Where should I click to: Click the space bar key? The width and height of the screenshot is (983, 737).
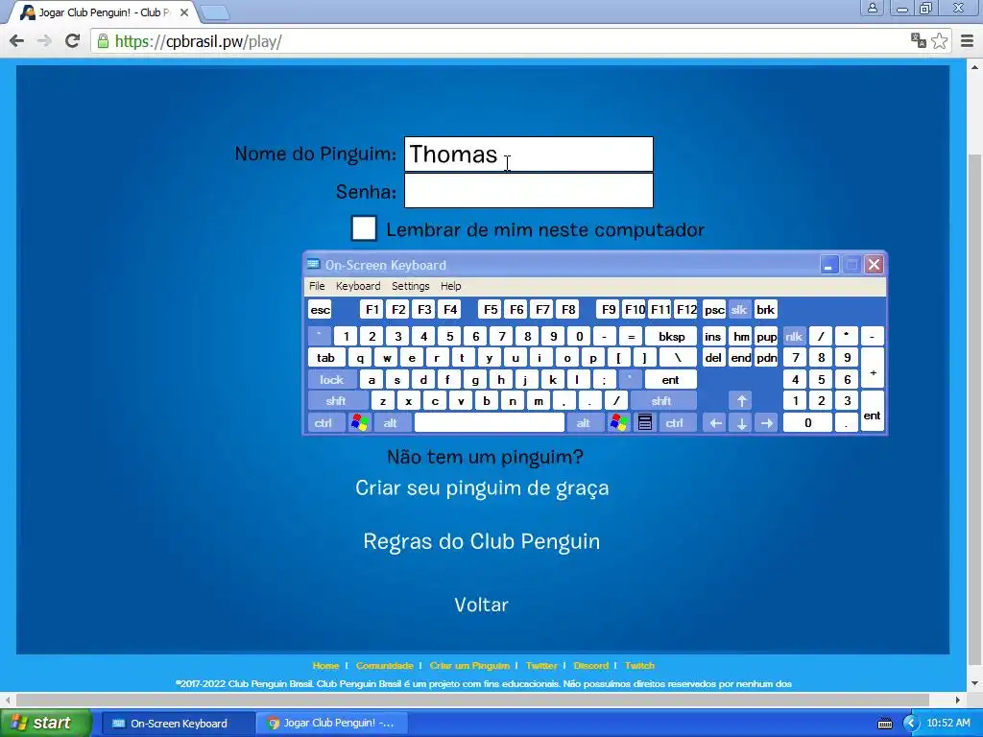pyautogui.click(x=489, y=423)
